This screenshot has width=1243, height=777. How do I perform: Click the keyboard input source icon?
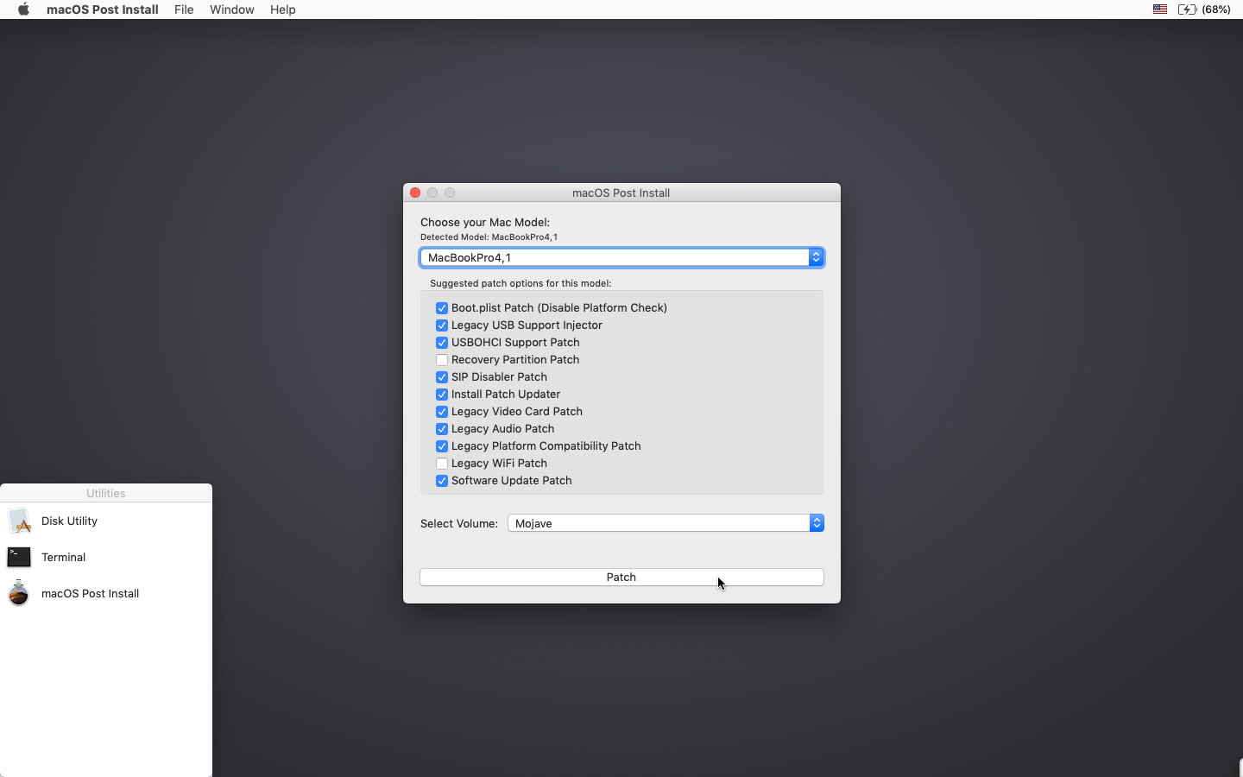point(1159,9)
